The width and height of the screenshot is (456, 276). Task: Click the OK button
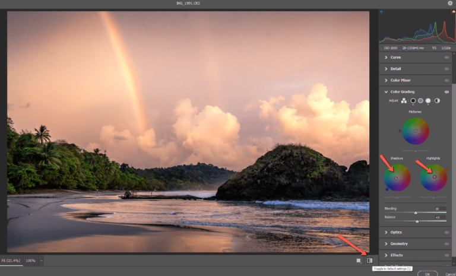(x=427, y=274)
